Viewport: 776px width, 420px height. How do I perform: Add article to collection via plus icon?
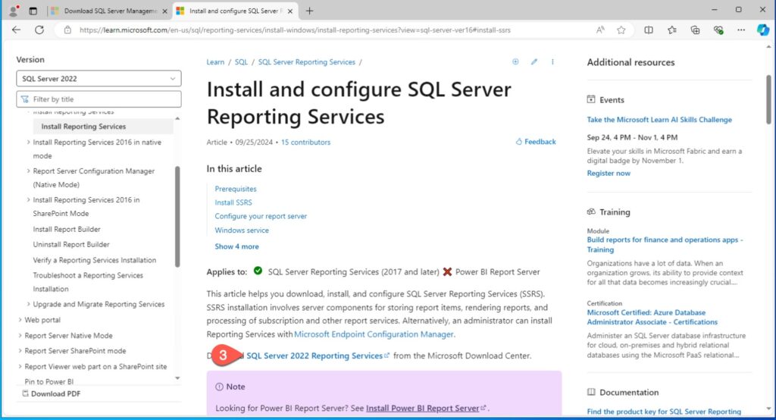click(515, 62)
